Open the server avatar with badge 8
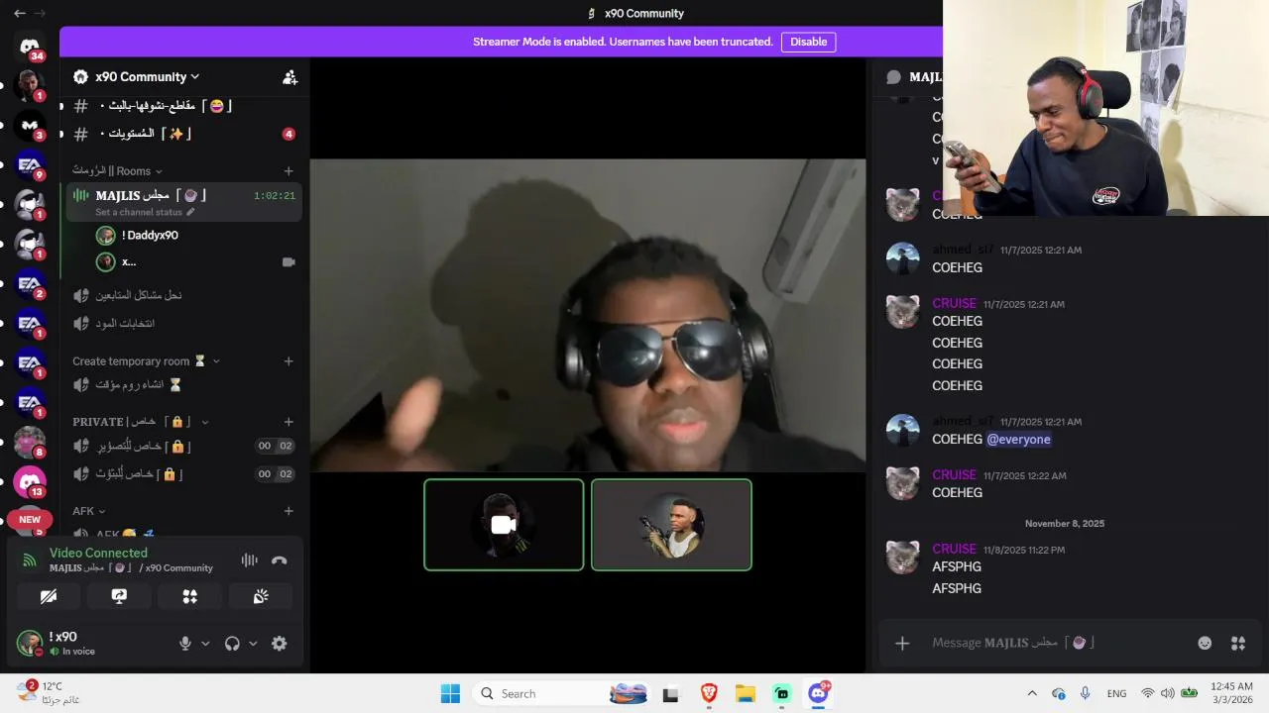Screen dimensions: 1269x713 (x=30, y=443)
